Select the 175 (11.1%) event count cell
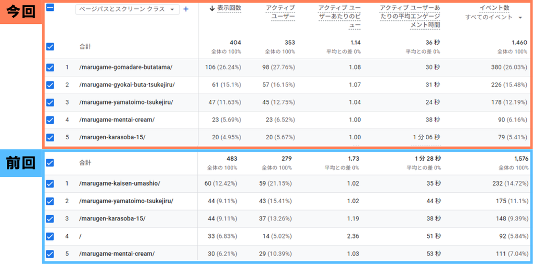The image size is (533, 264). (x=512, y=201)
